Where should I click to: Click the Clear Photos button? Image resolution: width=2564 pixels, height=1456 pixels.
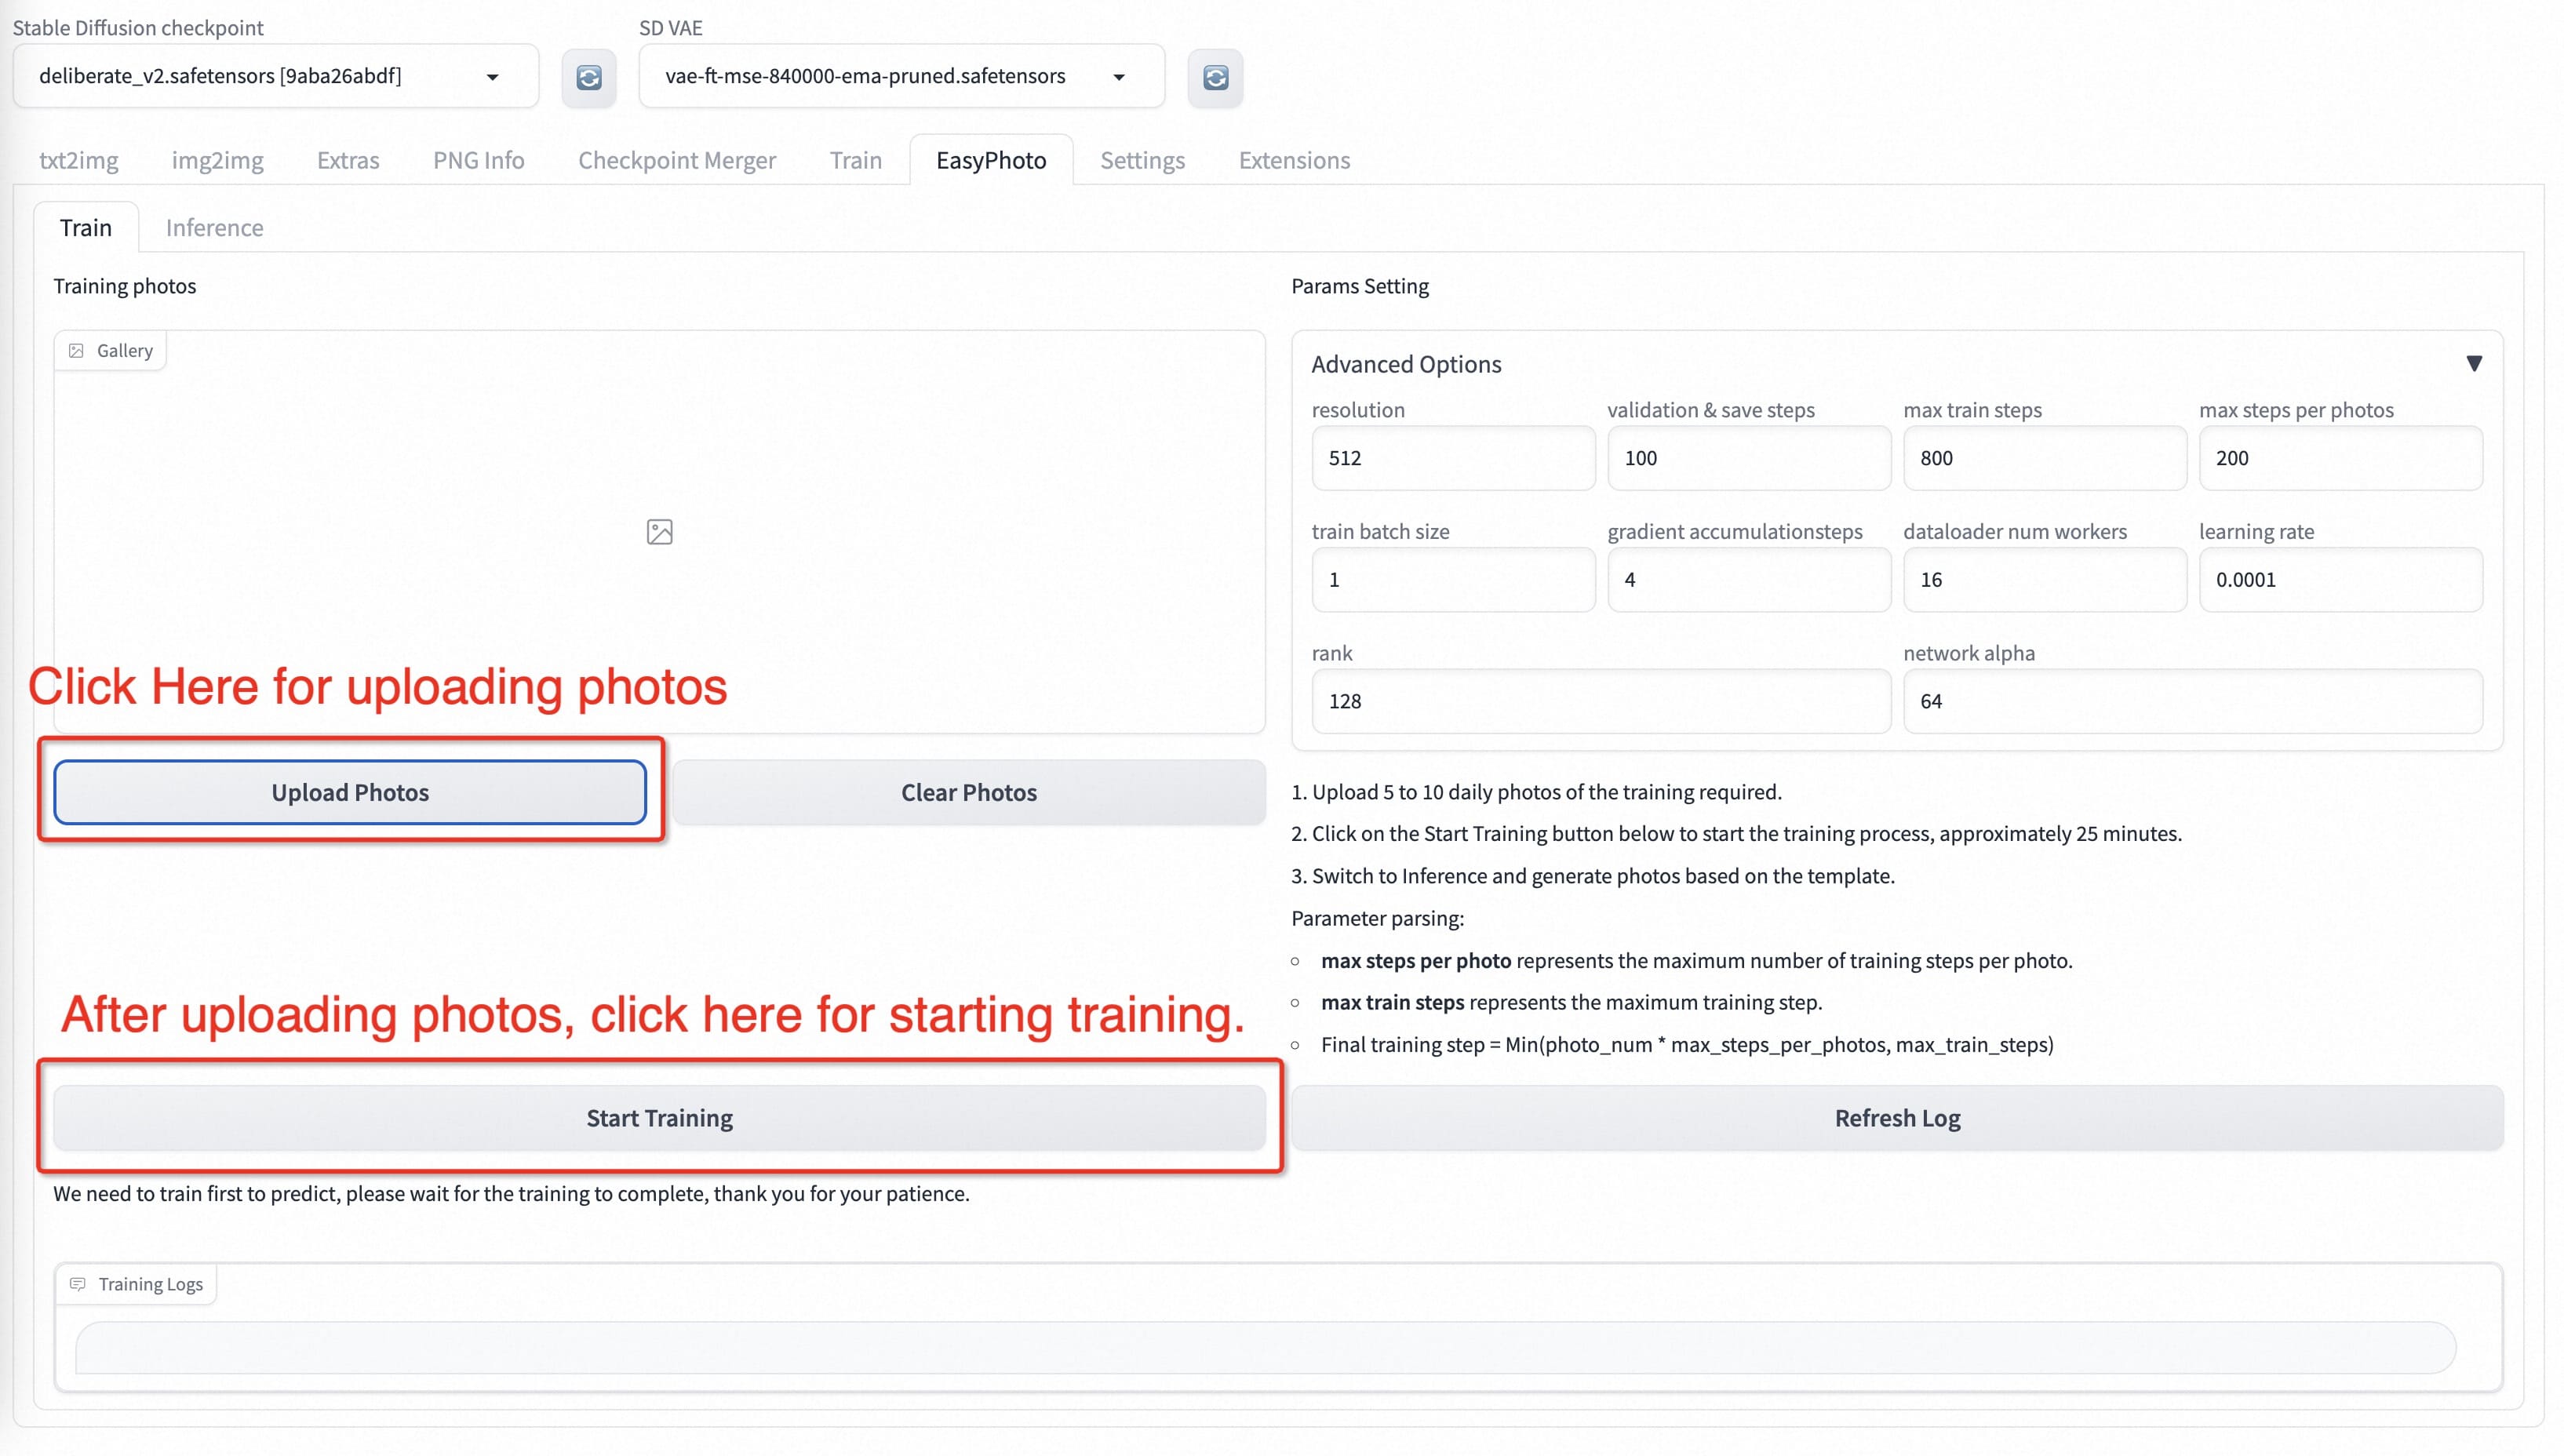coord(968,793)
